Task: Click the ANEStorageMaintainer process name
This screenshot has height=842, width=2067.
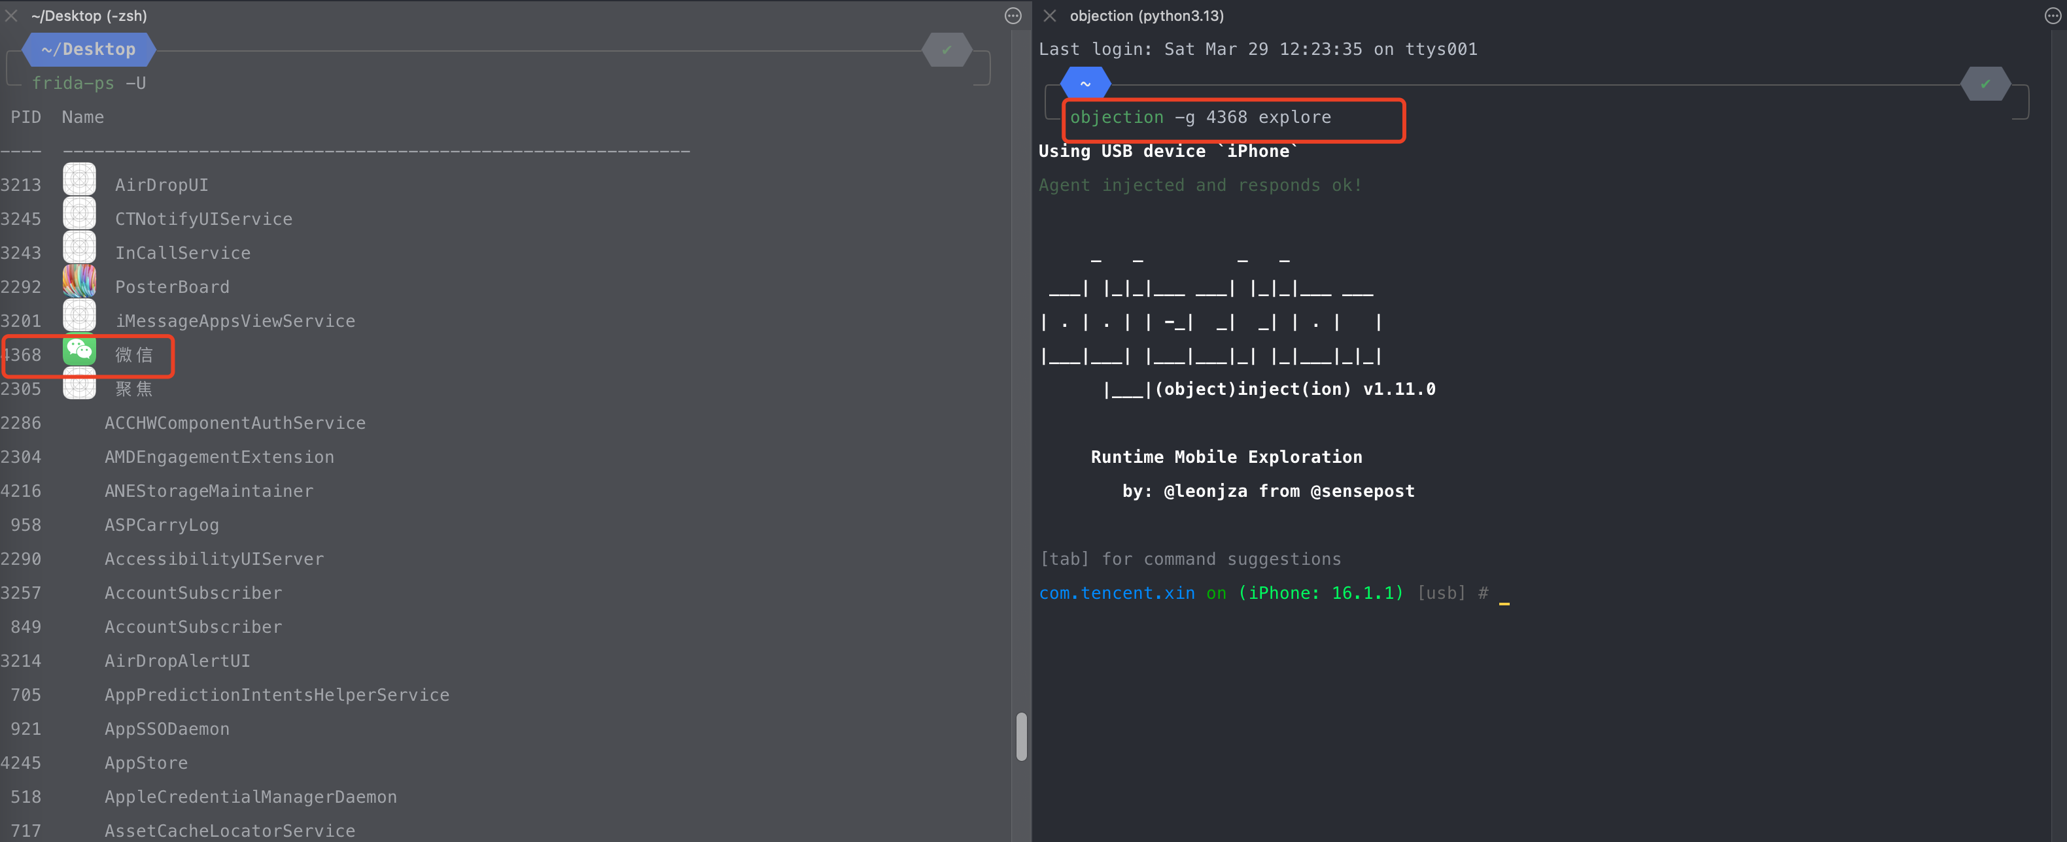Action: tap(209, 491)
